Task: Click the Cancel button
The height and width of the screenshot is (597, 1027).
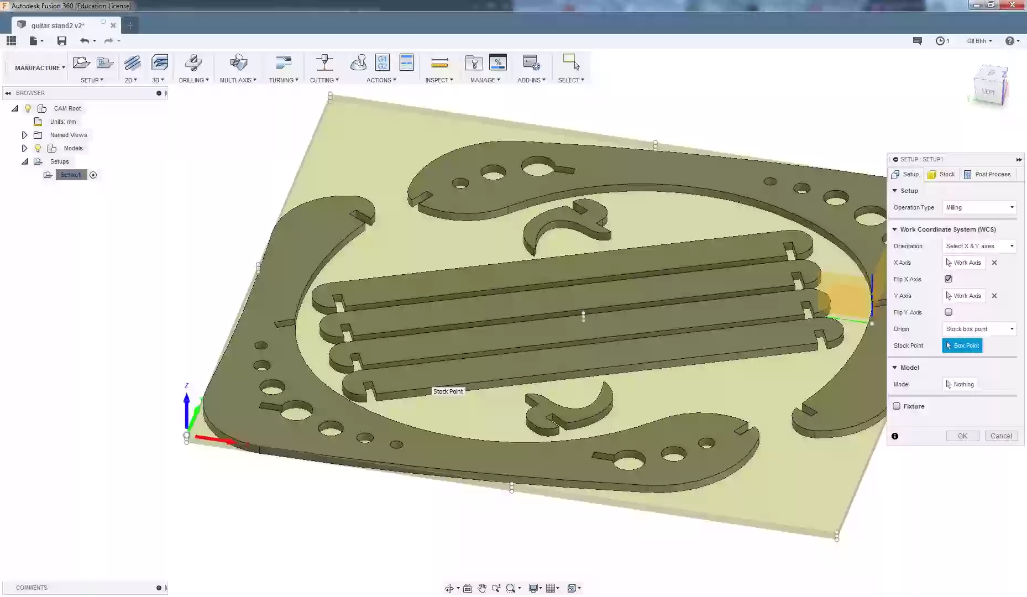Action: pyautogui.click(x=1001, y=436)
